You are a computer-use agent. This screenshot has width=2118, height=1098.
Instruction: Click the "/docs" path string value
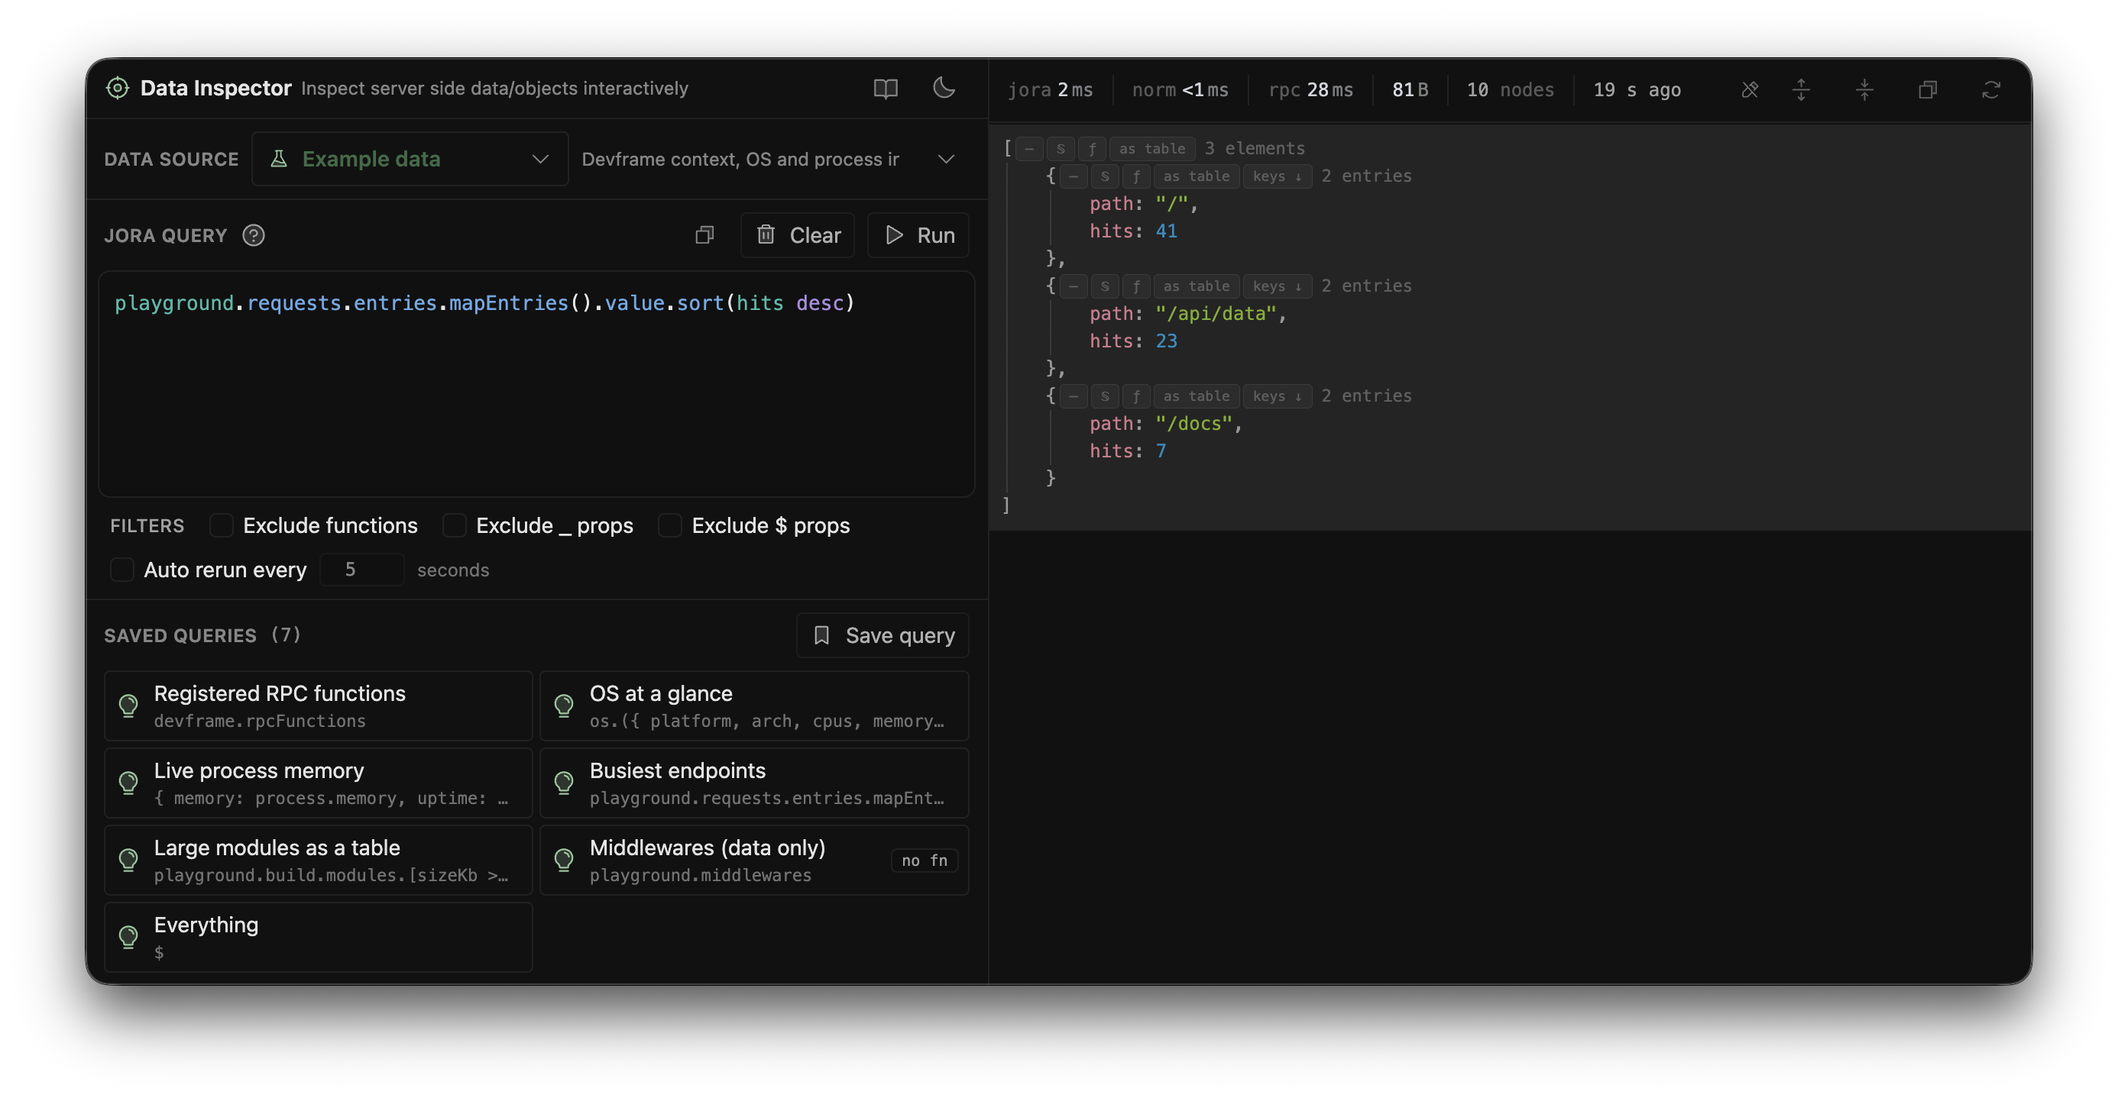1193,424
